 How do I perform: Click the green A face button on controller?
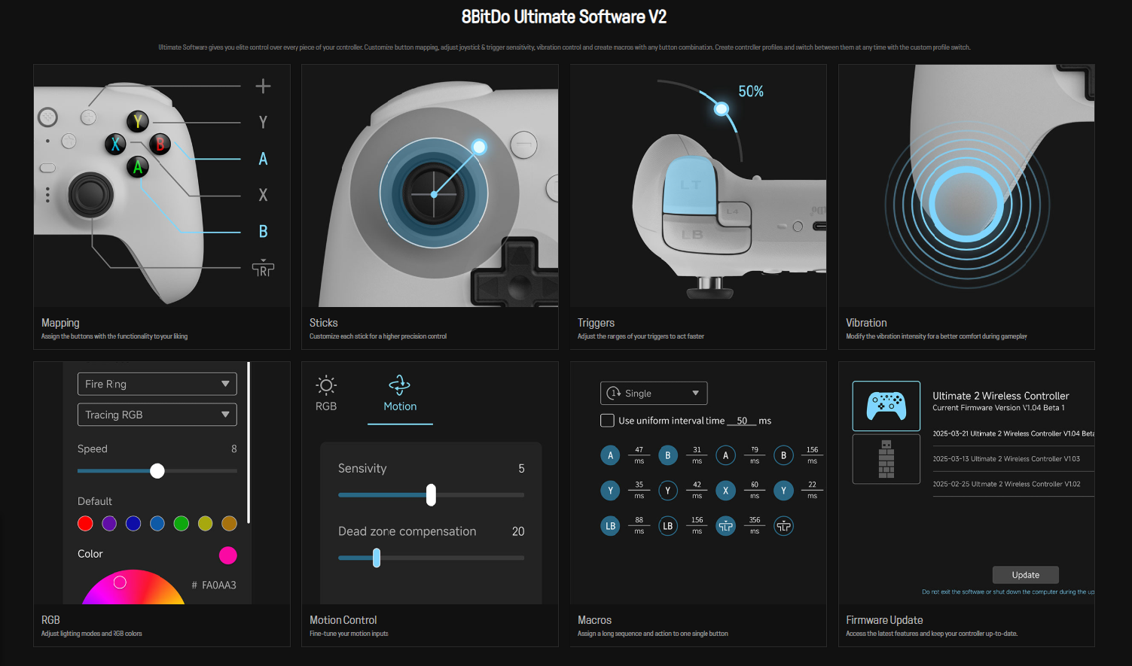click(x=137, y=166)
